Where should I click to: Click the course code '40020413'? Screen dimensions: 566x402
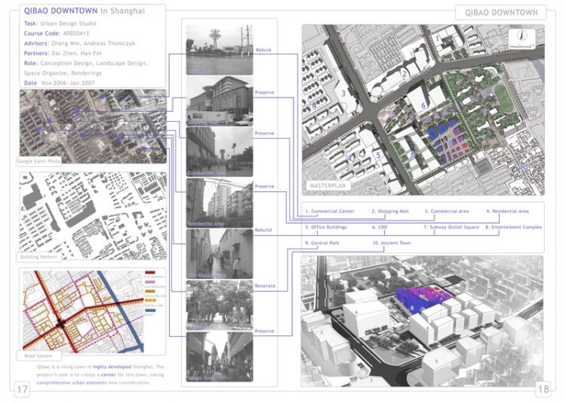pyautogui.click(x=75, y=33)
